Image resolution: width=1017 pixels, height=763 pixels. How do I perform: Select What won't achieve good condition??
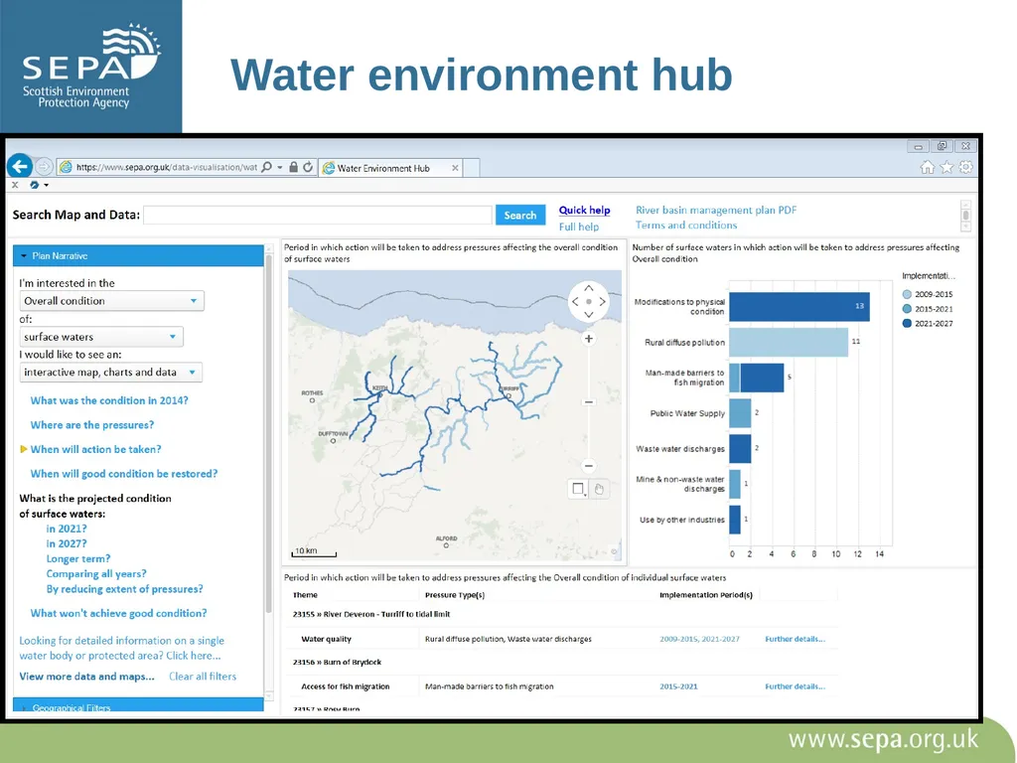(x=119, y=613)
